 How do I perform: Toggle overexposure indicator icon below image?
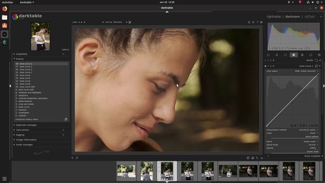pos(252,158)
